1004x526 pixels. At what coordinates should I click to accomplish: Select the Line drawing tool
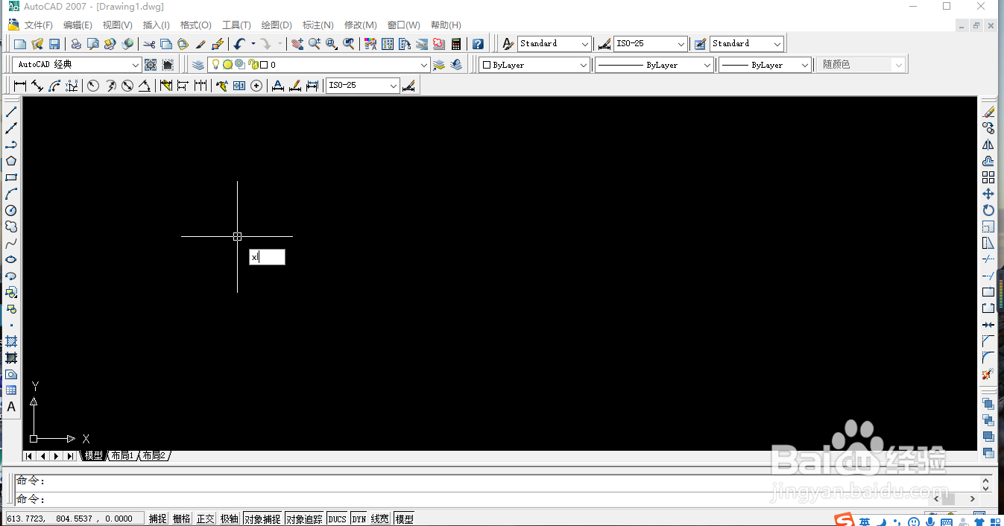click(x=11, y=112)
